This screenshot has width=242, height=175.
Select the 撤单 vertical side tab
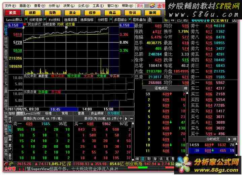pyautogui.click(x=10, y=138)
